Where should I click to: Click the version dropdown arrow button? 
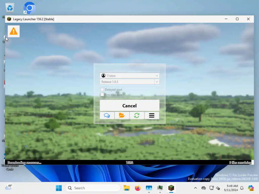pyautogui.click(x=157, y=82)
